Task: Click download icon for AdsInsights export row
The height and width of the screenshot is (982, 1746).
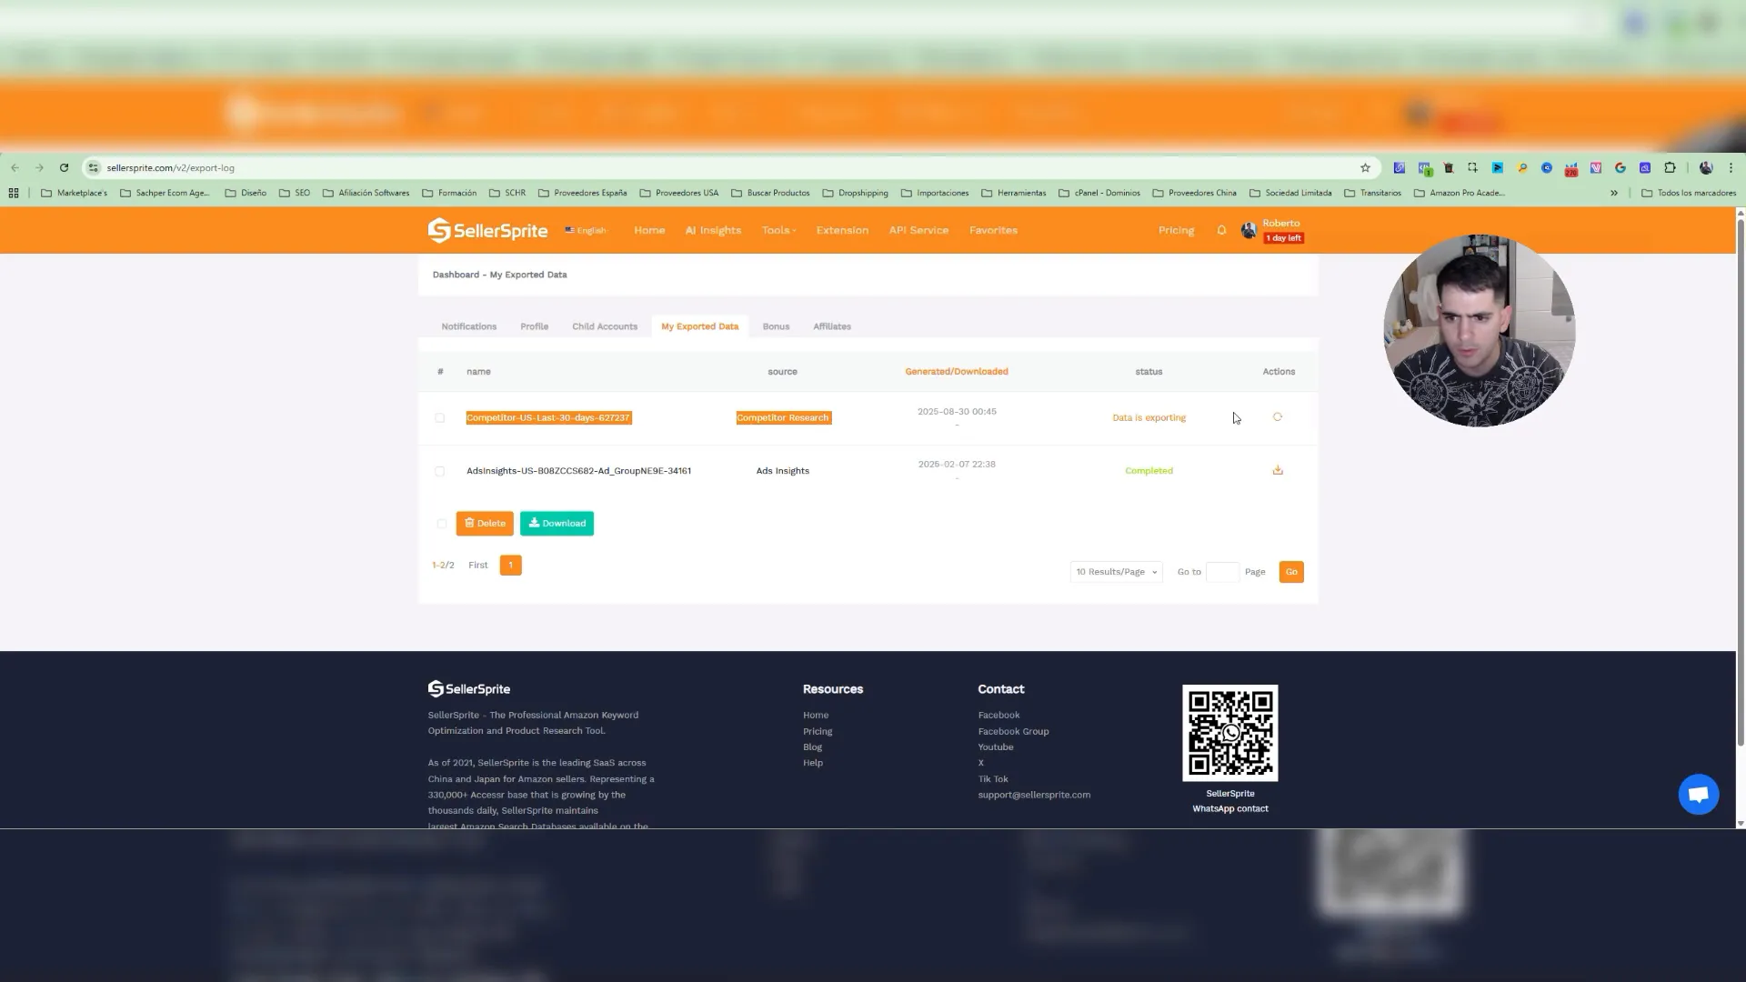Action: (x=1278, y=470)
